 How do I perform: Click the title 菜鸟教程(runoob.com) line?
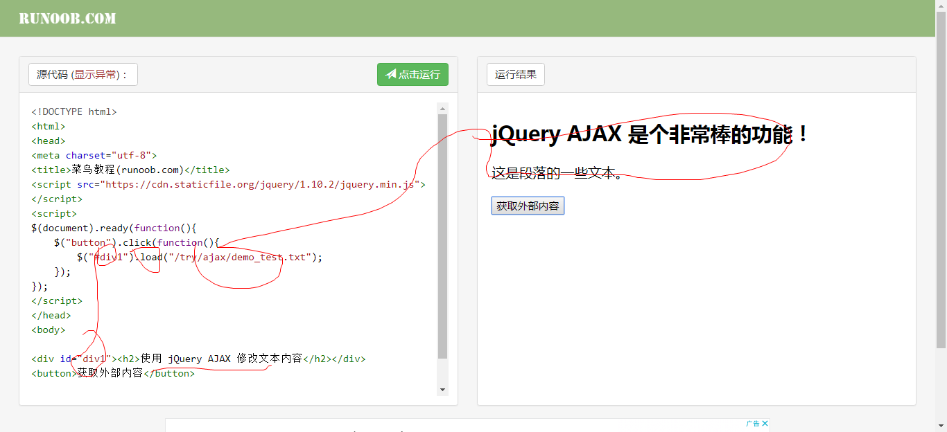[130, 170]
